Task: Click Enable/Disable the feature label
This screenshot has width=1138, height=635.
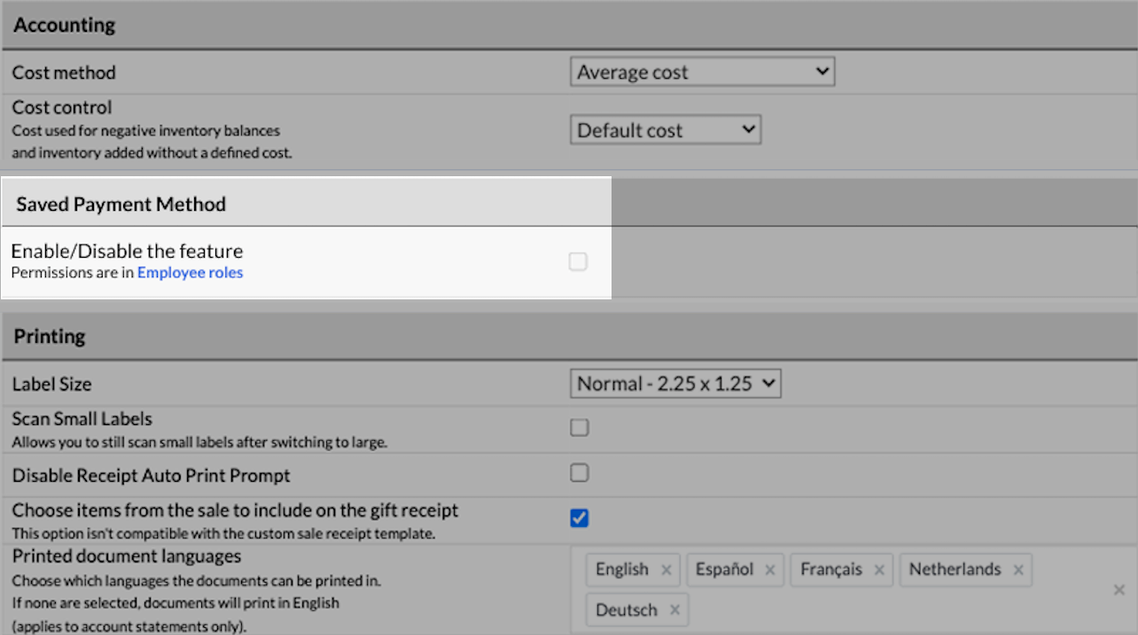Action: coord(127,251)
